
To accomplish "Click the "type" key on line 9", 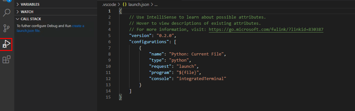I will pyautogui.click(x=157, y=60).
